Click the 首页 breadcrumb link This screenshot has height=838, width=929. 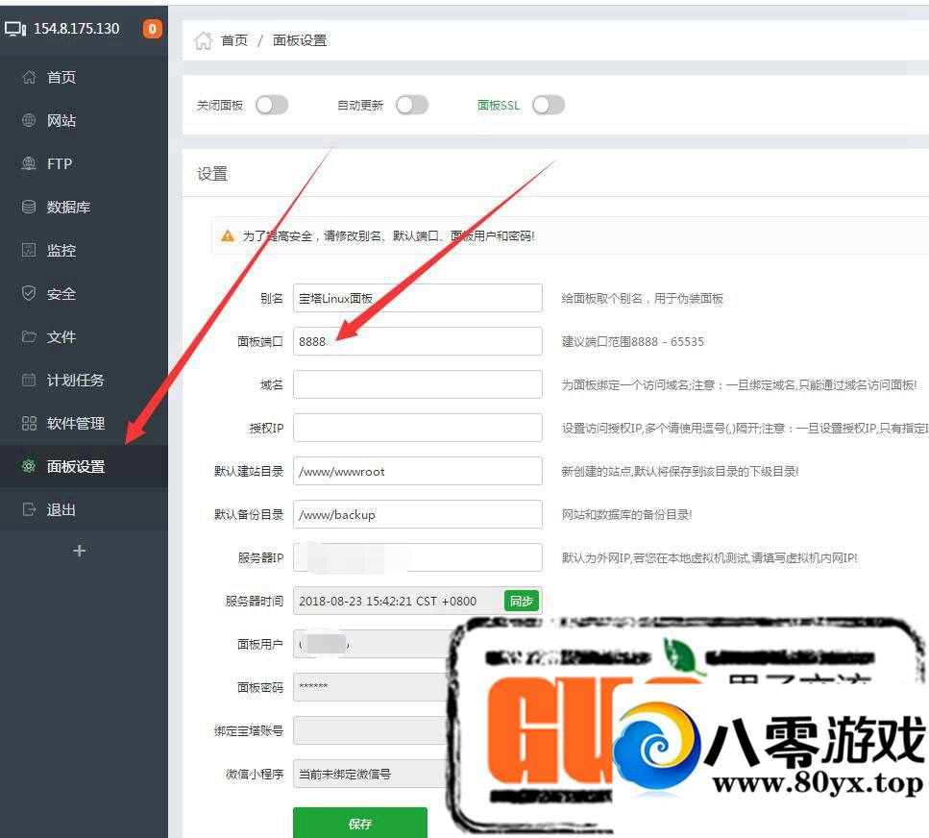(x=234, y=40)
